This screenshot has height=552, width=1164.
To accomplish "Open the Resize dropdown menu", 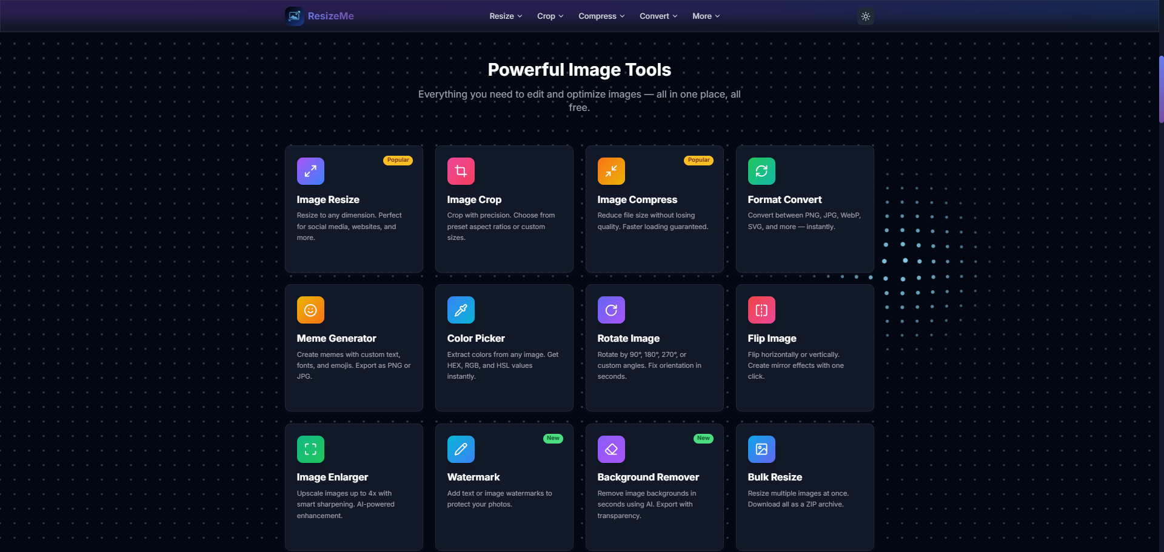I will pyautogui.click(x=506, y=16).
